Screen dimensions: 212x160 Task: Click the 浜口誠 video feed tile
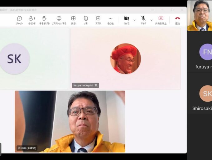click(70, 121)
